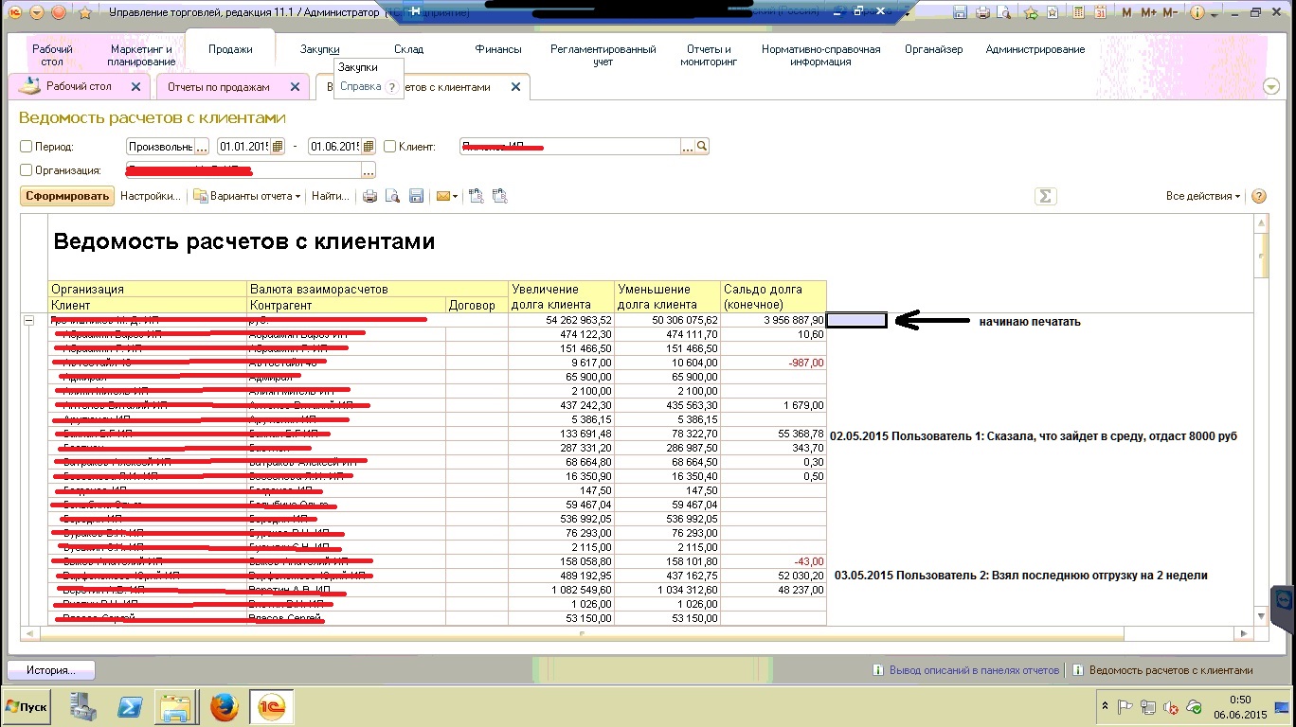
Task: Open the Варианты отчета dropdown
Action: click(x=247, y=196)
